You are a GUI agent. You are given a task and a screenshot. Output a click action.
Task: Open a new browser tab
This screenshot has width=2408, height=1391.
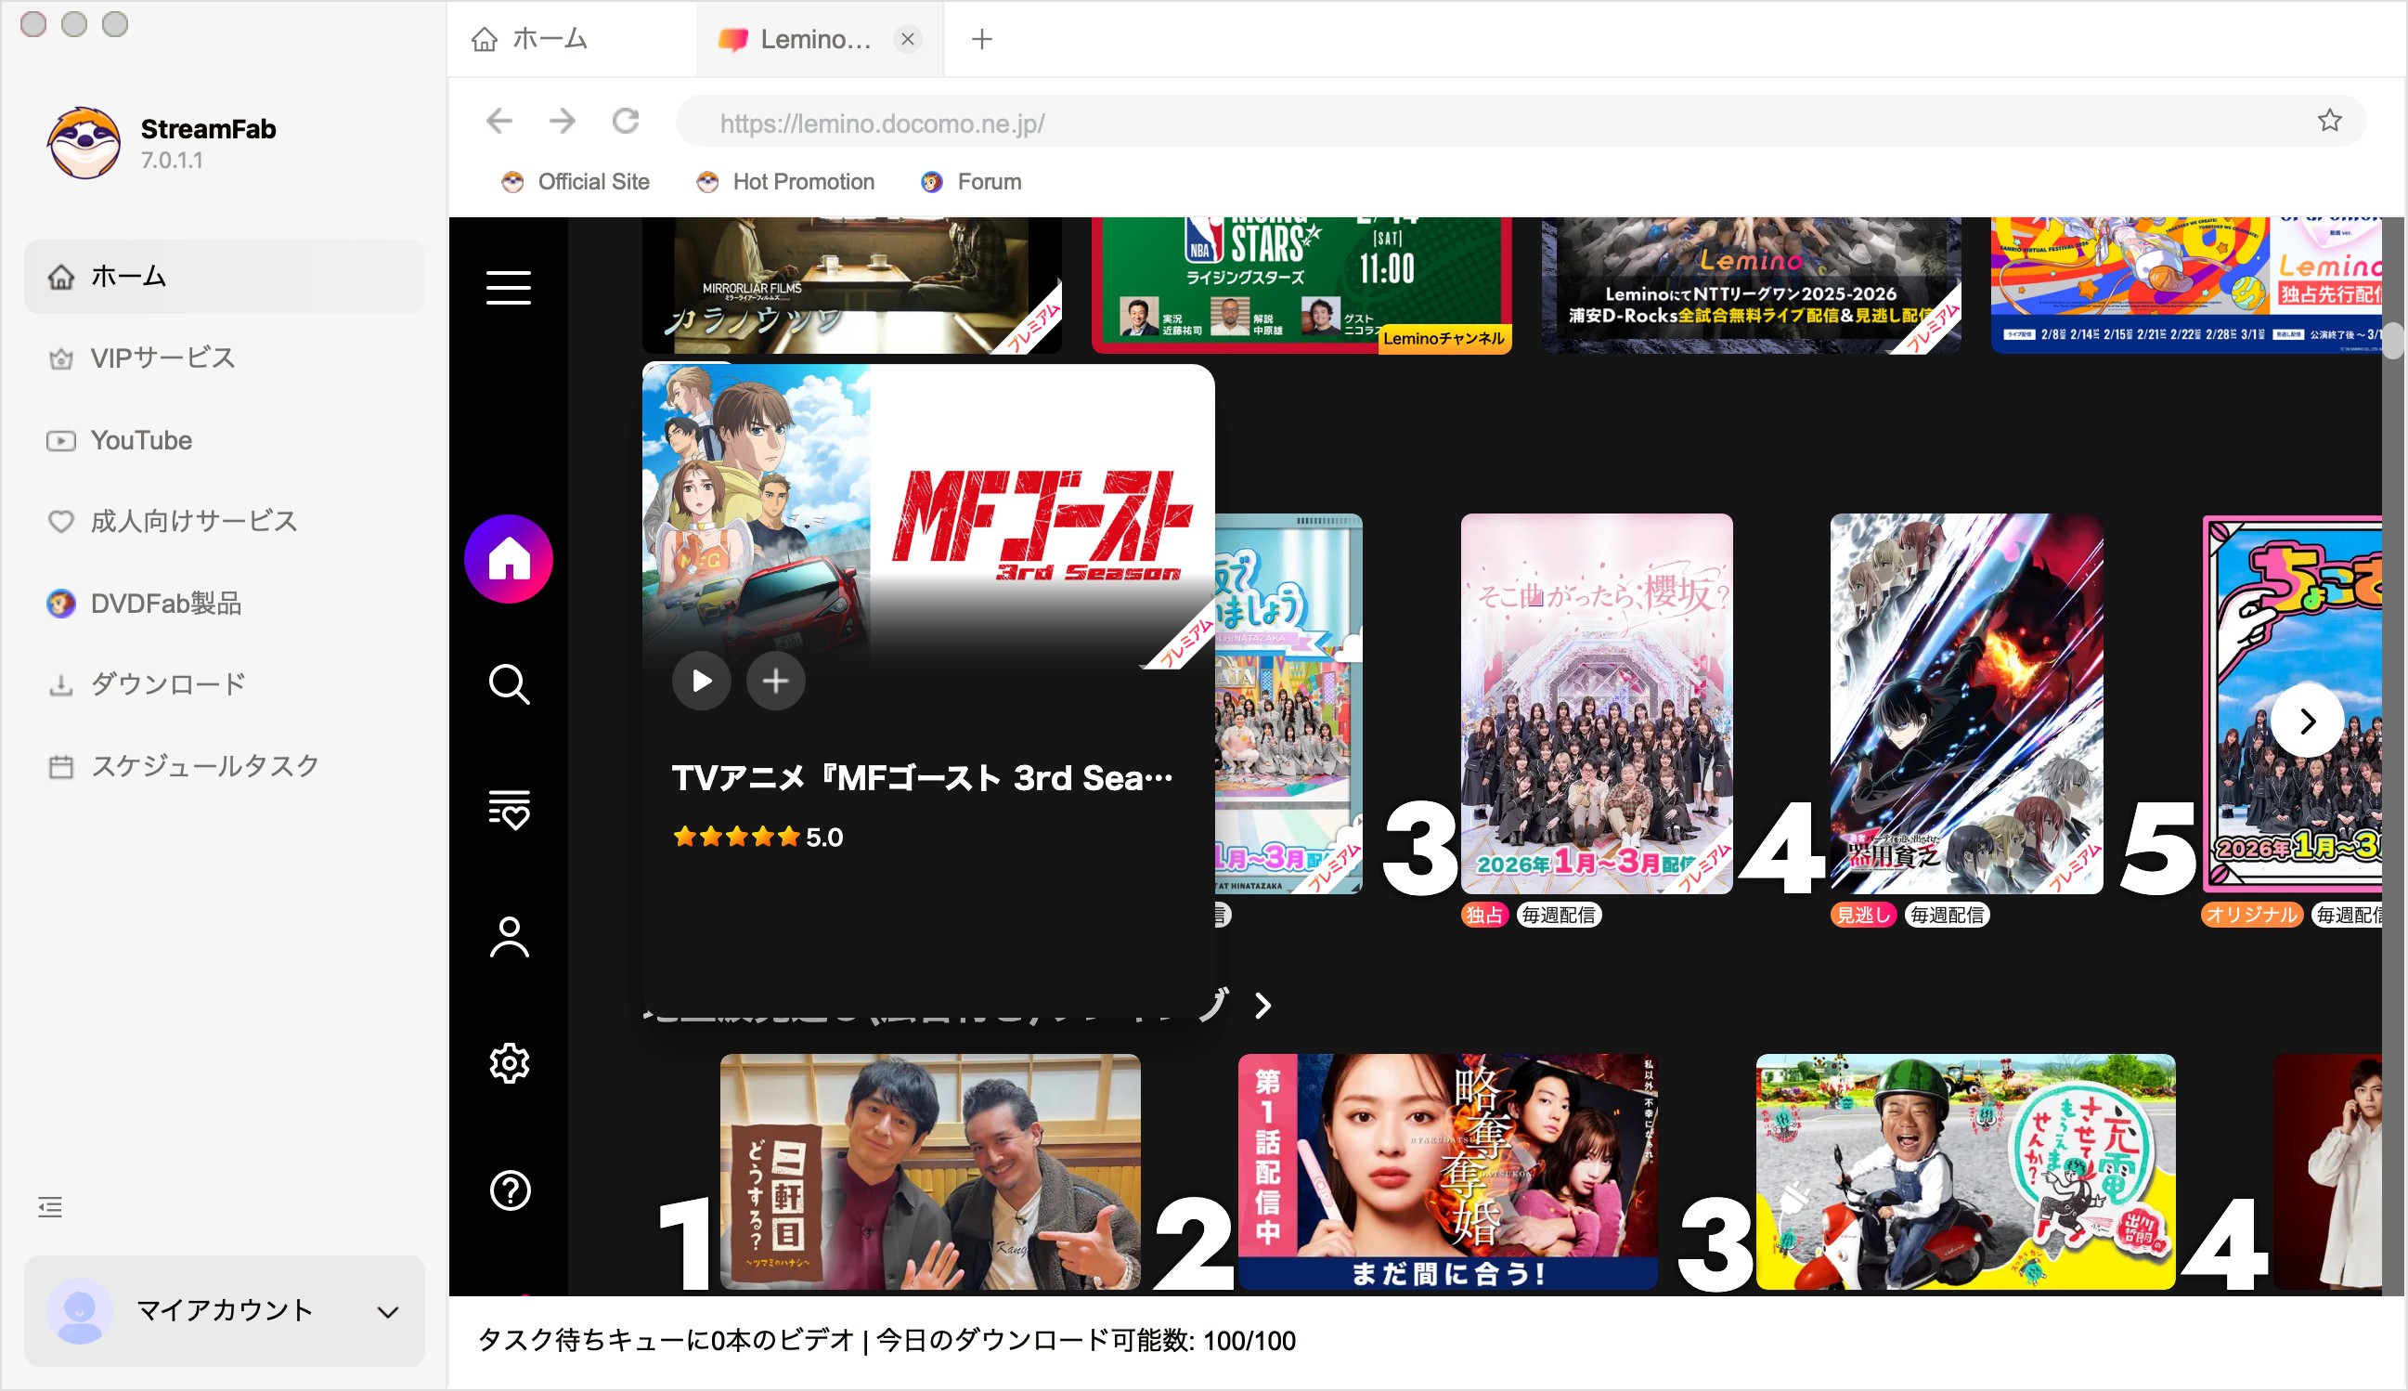coord(981,39)
